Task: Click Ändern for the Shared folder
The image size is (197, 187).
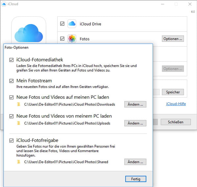Action: (x=135, y=162)
